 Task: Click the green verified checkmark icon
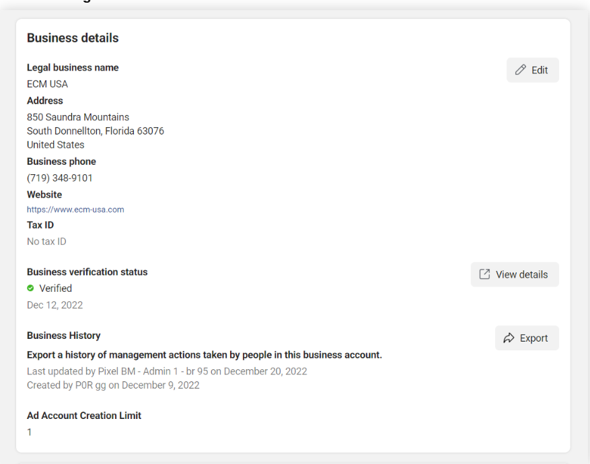30,288
